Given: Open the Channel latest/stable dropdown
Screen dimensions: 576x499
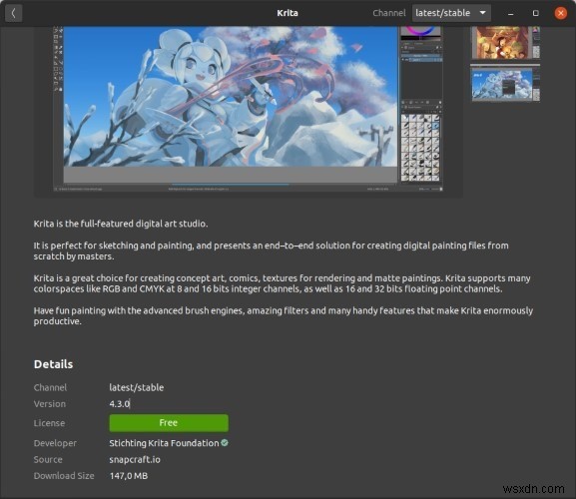Looking at the screenshot, I should (x=451, y=13).
